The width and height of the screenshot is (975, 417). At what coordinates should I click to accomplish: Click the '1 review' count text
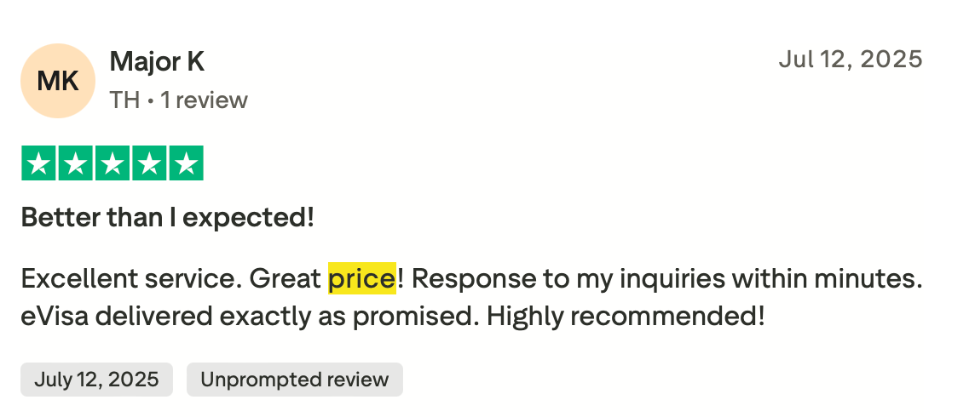(204, 100)
